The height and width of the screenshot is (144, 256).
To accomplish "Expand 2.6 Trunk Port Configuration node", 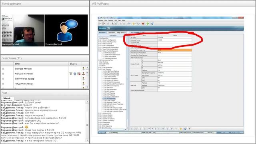I will [x=99, y=49].
